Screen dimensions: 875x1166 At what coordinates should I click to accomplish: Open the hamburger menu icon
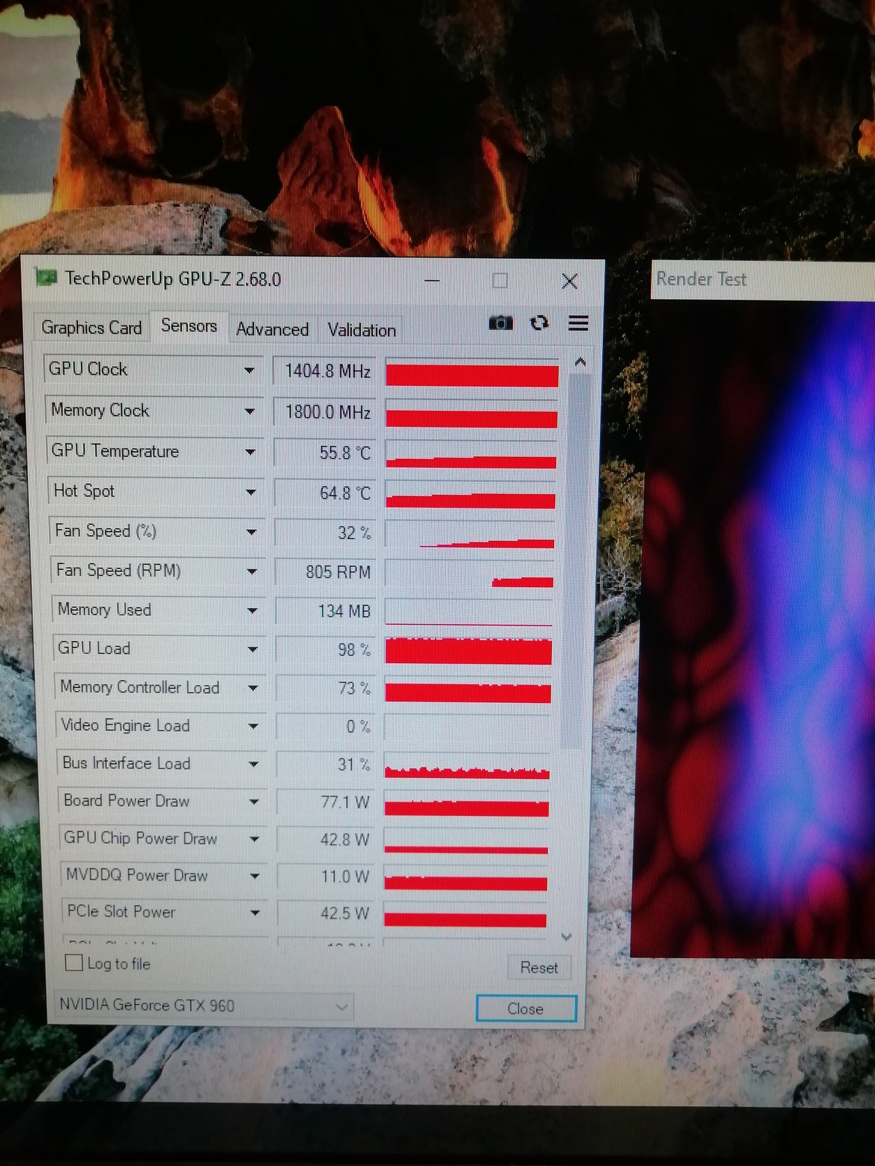(578, 323)
